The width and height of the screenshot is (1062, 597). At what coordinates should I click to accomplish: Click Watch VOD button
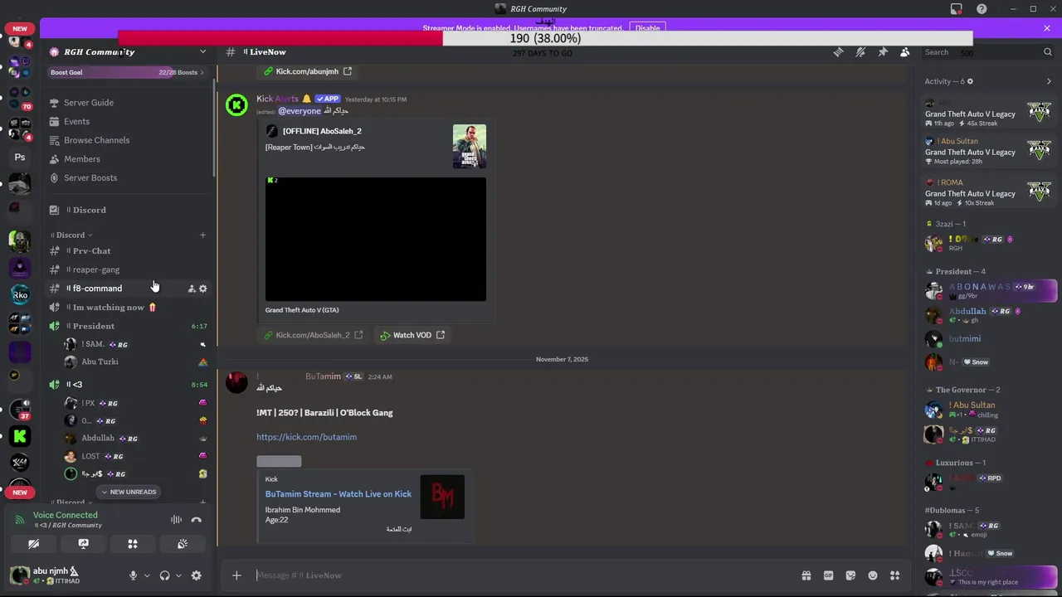pyautogui.click(x=412, y=335)
